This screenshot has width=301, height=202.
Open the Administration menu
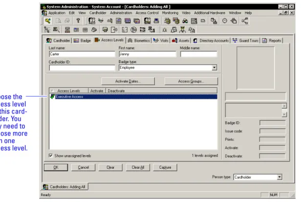click(121, 13)
